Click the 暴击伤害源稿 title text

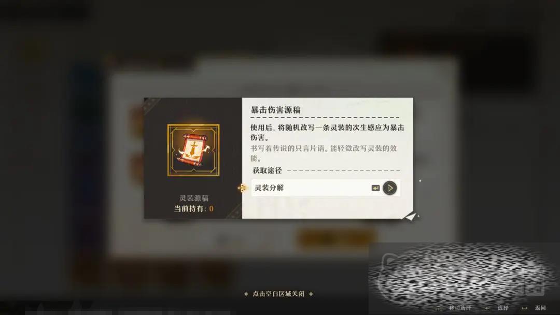pyautogui.click(x=275, y=110)
